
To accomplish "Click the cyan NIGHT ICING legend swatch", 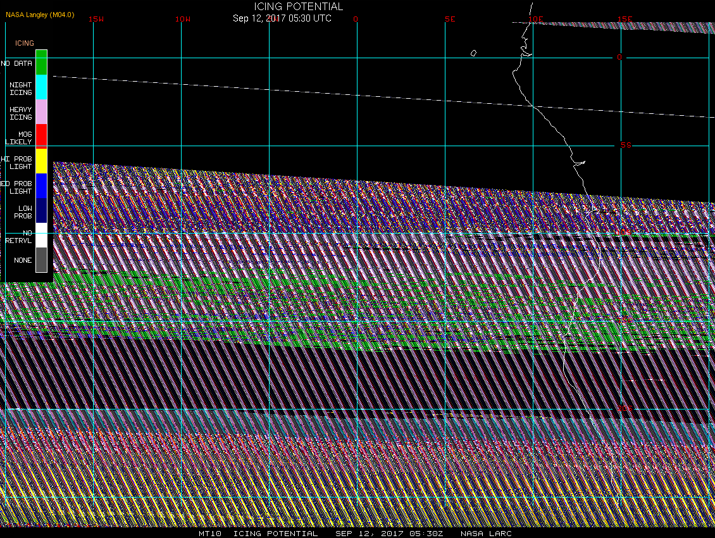I will pyautogui.click(x=42, y=87).
